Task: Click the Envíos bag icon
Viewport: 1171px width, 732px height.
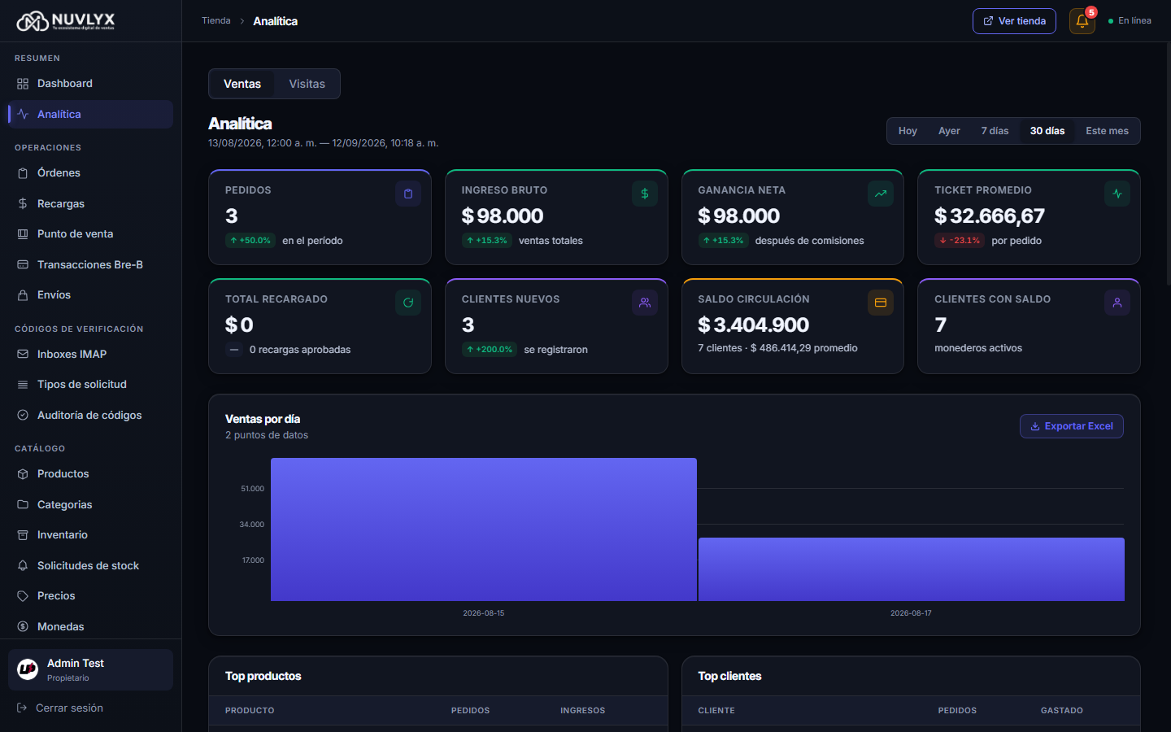Action: pos(23,295)
